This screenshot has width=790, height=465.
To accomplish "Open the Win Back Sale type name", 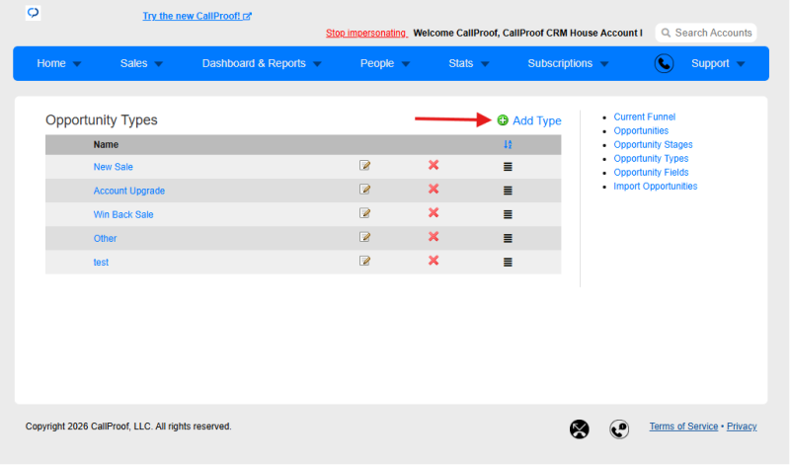I will click(x=122, y=214).
